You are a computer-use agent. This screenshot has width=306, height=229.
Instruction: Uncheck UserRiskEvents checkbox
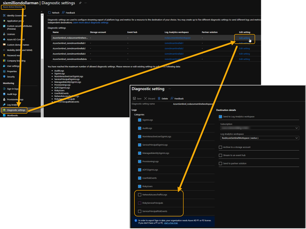[139, 178]
